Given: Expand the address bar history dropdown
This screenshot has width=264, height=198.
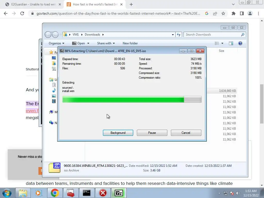Looking at the screenshot, I should point(173,35).
